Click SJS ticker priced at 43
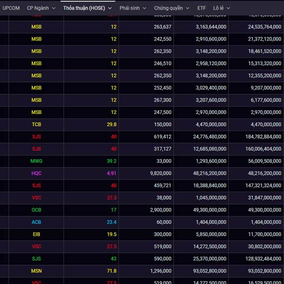The width and height of the screenshot is (284, 284). click(36, 258)
